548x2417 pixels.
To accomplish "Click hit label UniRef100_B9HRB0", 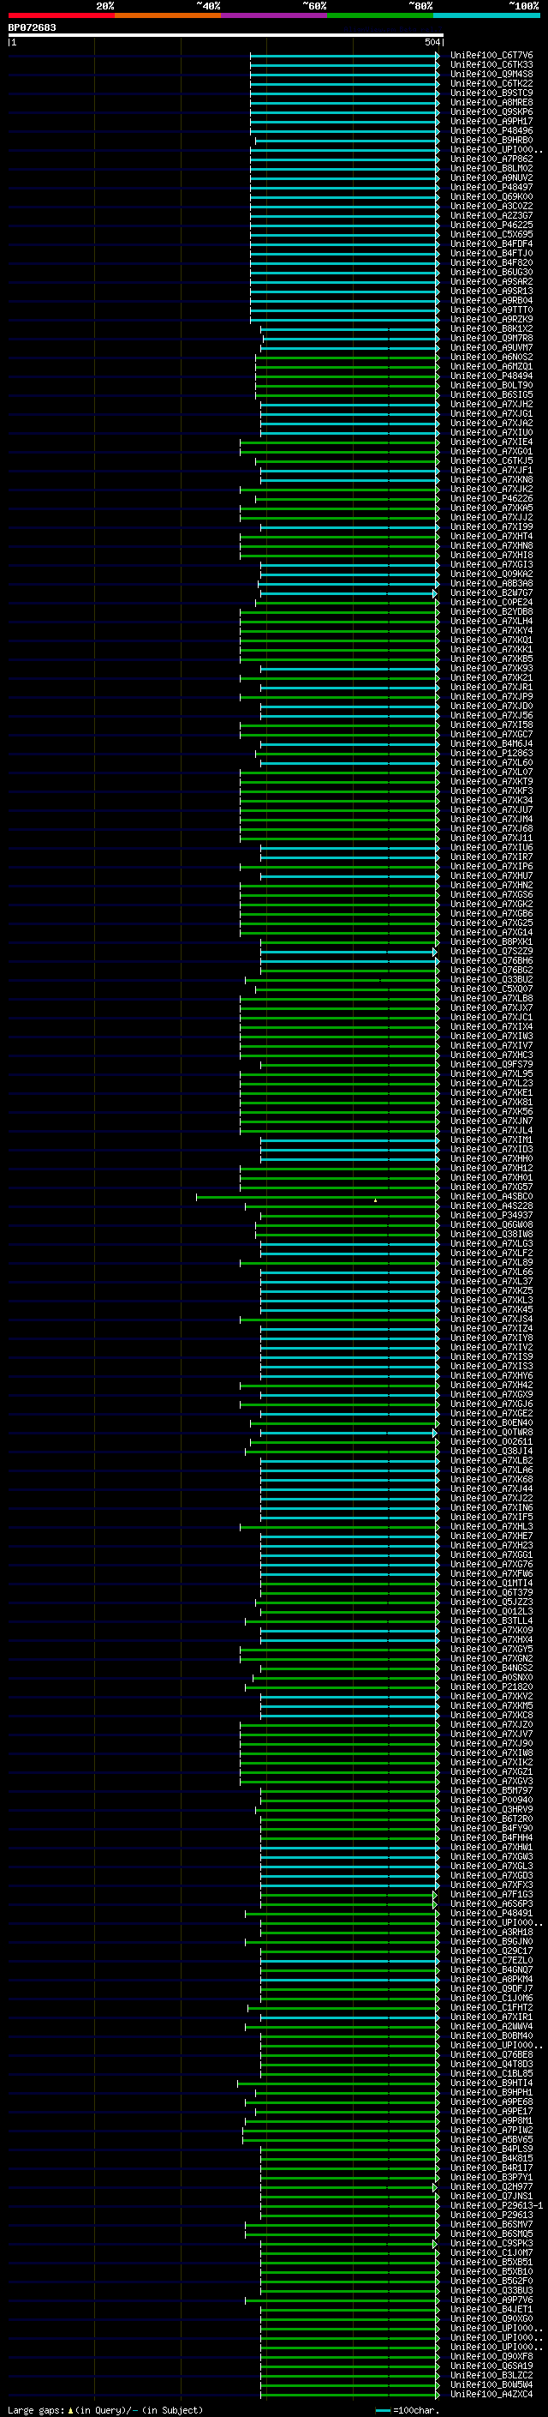I will pyautogui.click(x=491, y=140).
